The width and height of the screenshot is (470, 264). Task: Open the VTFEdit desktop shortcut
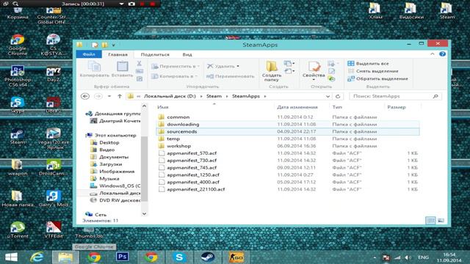pos(54,230)
